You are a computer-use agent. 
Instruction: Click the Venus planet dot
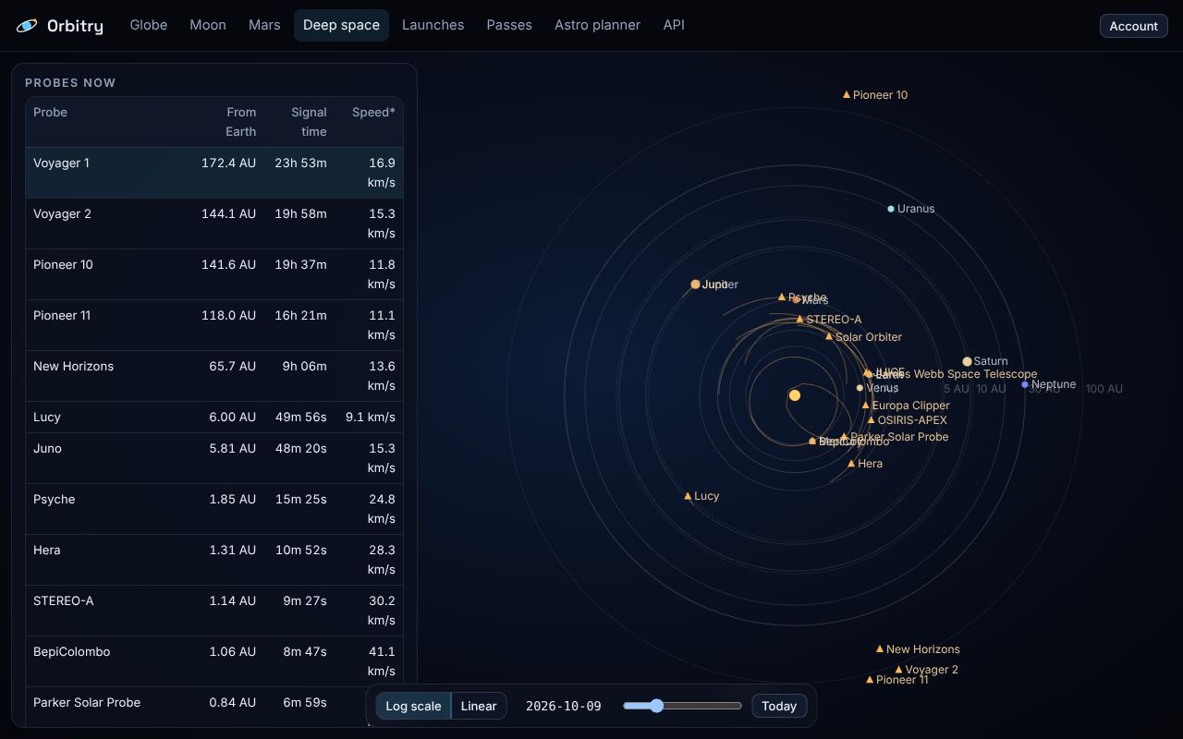[x=860, y=388]
